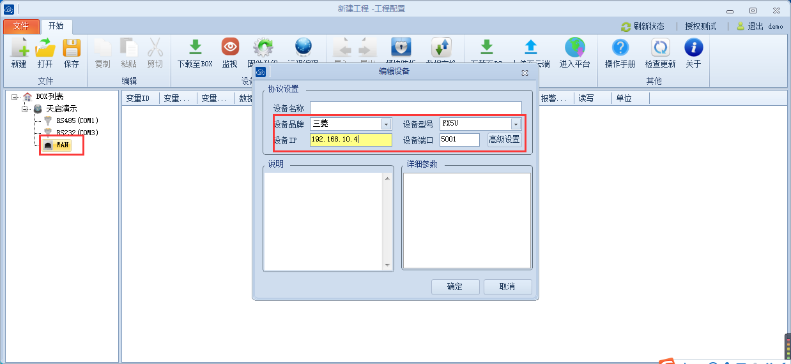The height and width of the screenshot is (364, 791).
Task: Click the 保存 (Save) disk icon
Action: tap(71, 48)
